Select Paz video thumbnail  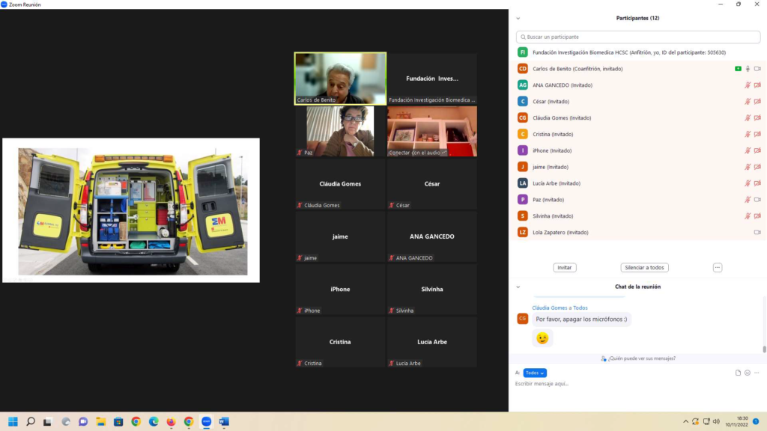340,131
